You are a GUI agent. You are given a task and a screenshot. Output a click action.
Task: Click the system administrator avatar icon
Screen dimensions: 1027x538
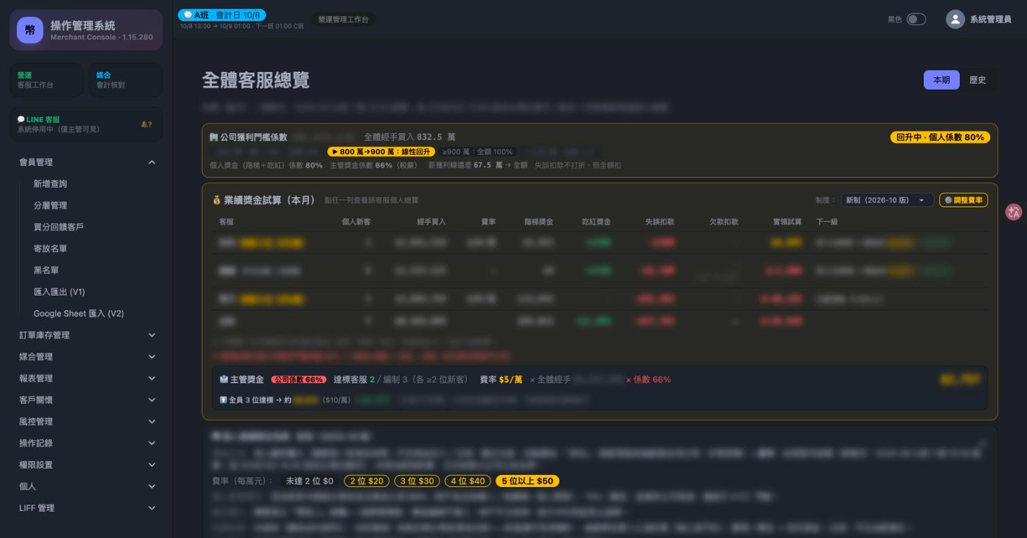pos(955,19)
